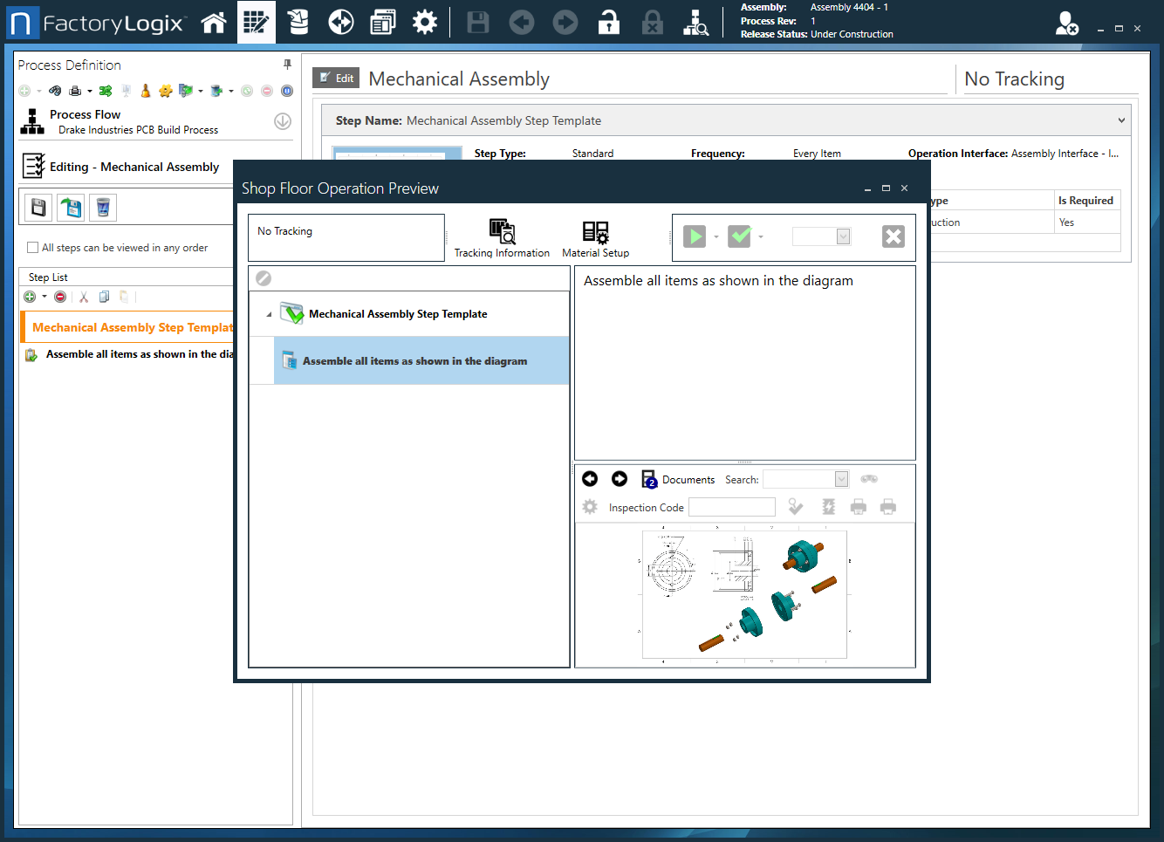Pin the Process Definition panel

click(287, 65)
